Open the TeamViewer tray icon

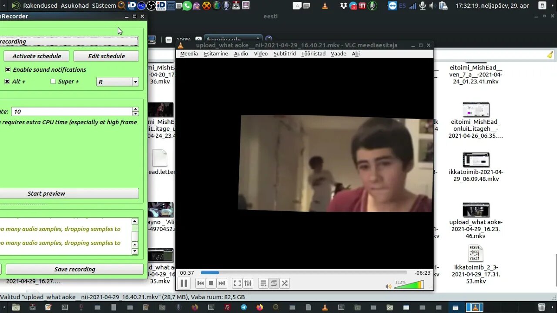[393, 6]
